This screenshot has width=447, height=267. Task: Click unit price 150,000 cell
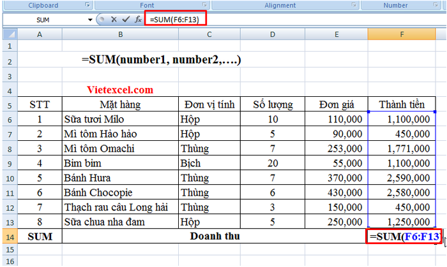[x=337, y=207]
